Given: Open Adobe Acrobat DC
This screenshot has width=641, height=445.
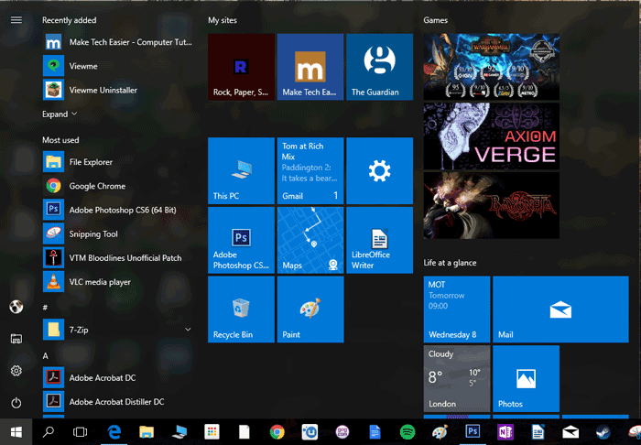Looking at the screenshot, I should click(x=117, y=377).
